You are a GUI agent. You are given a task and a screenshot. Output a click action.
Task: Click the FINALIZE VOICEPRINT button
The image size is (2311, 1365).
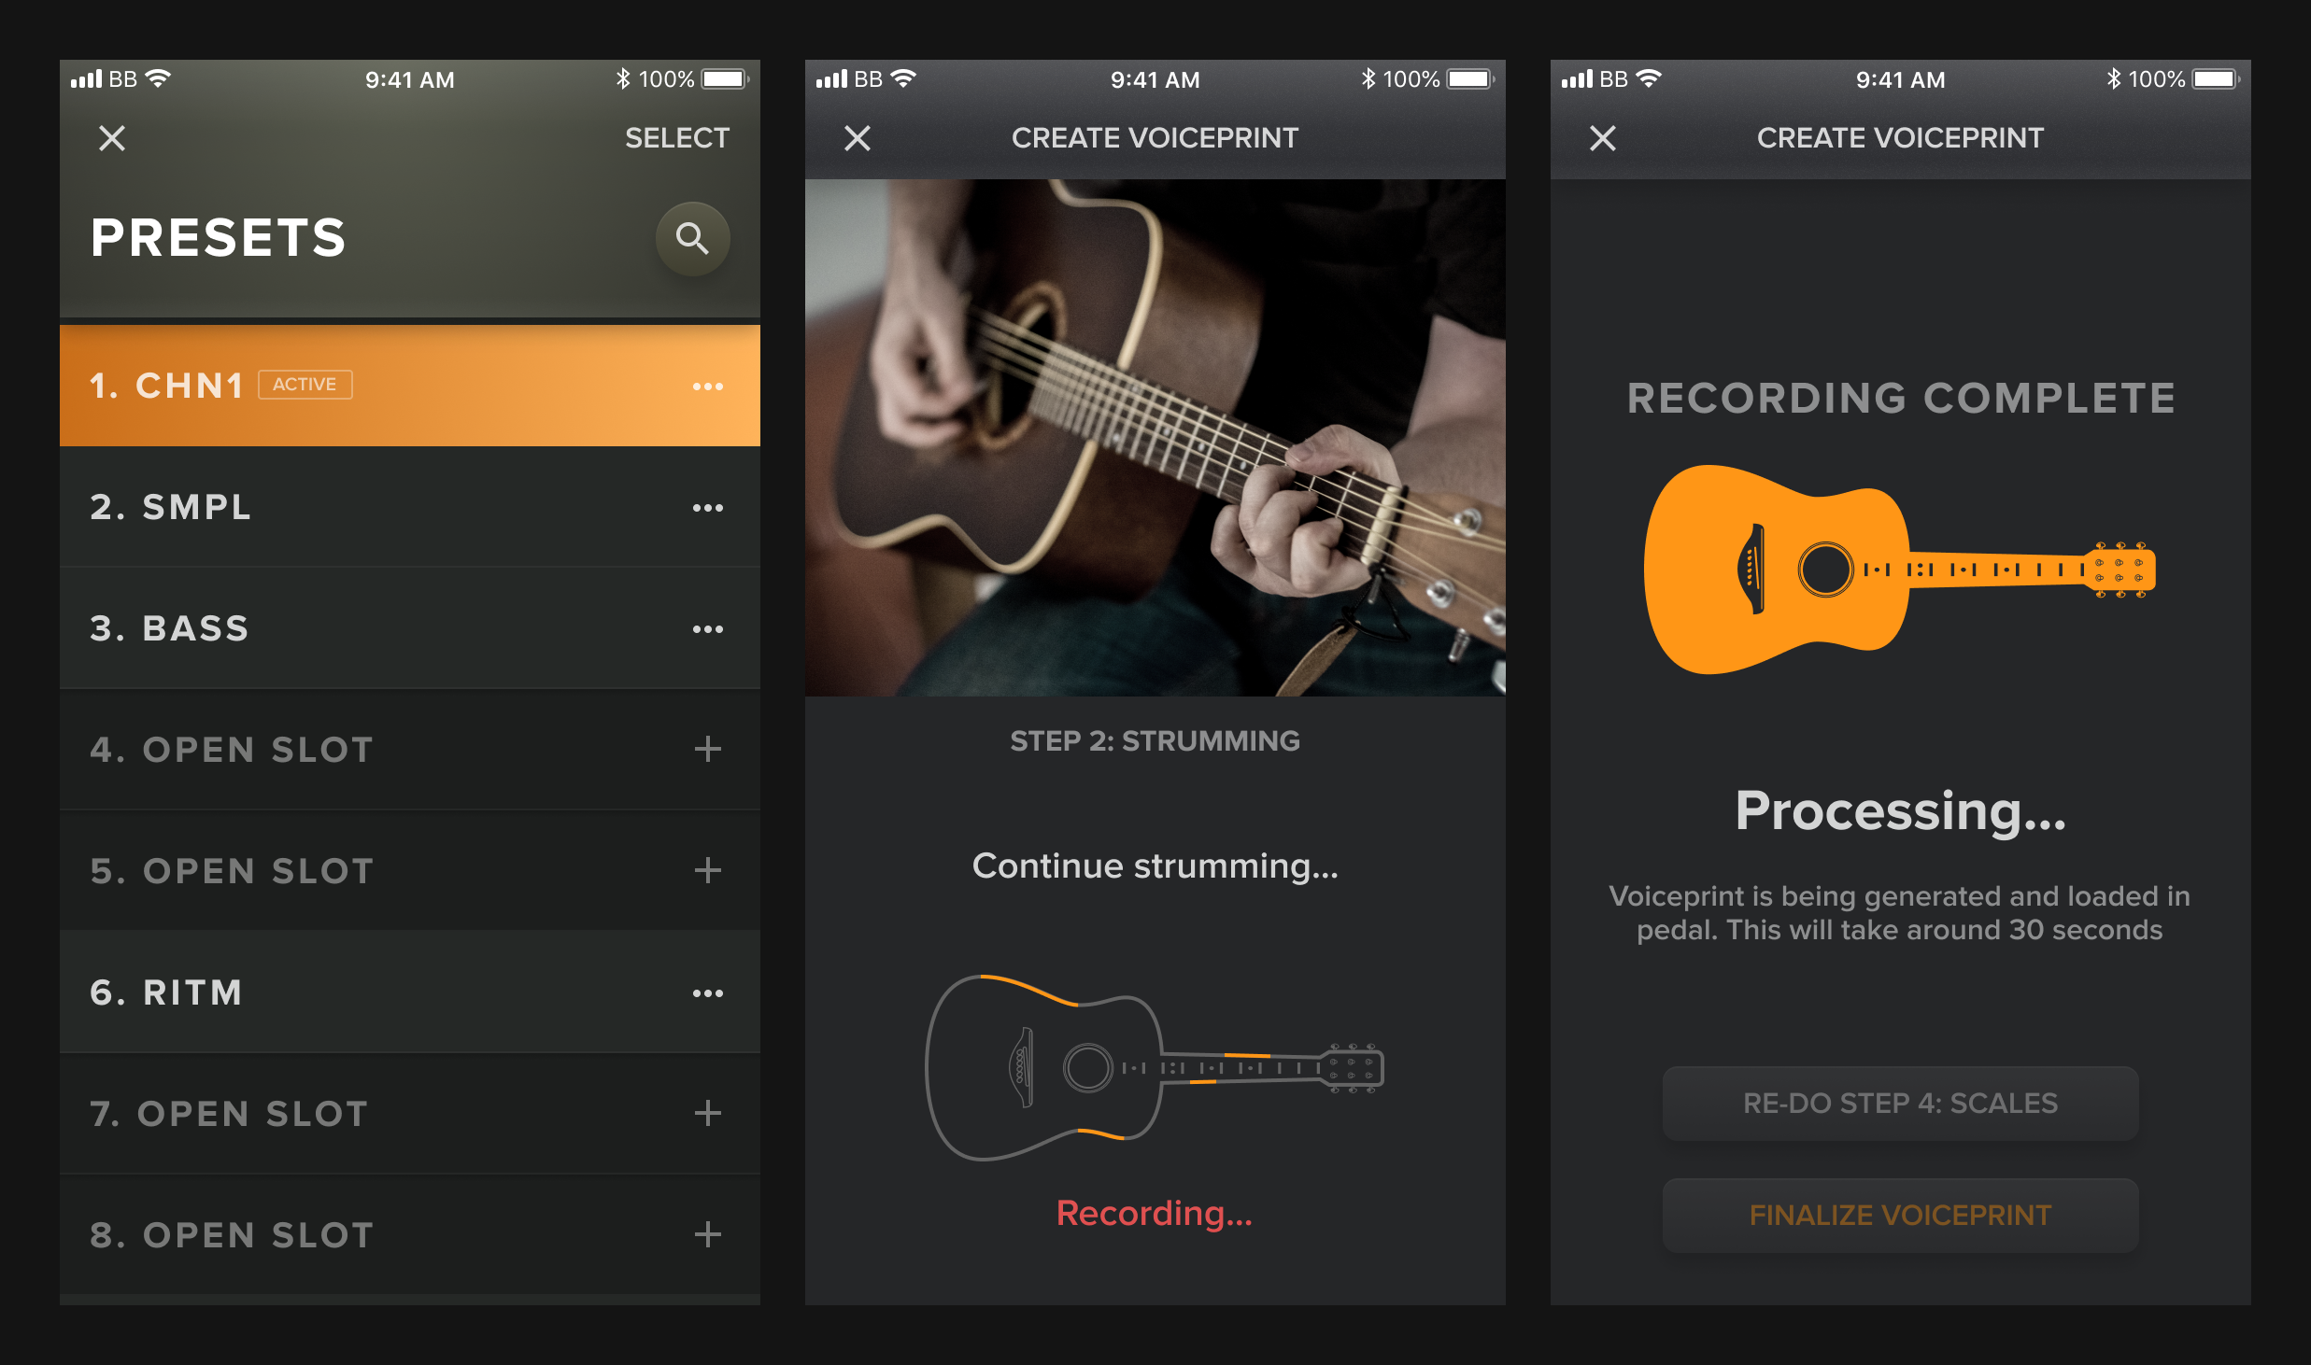tap(1900, 1216)
